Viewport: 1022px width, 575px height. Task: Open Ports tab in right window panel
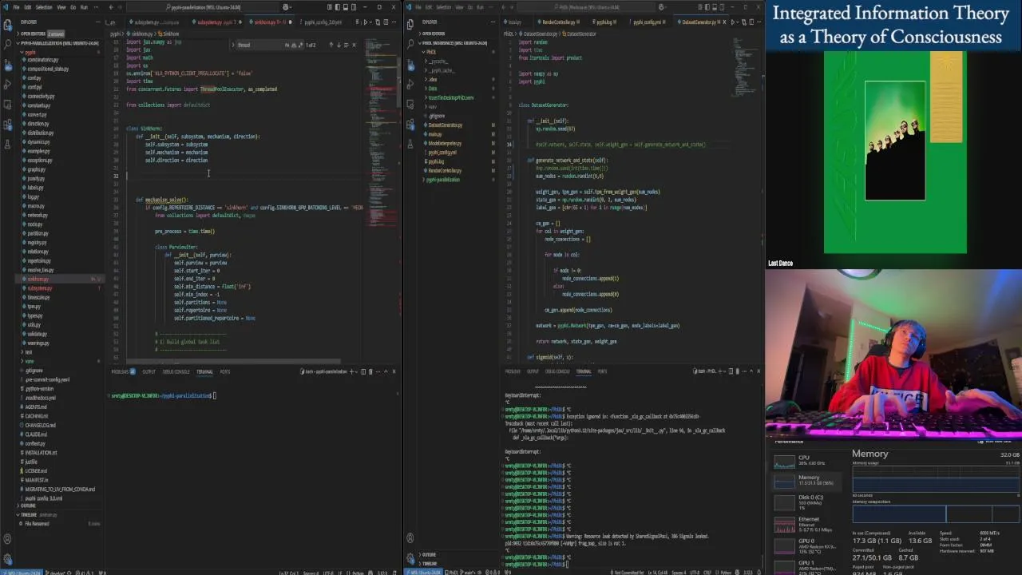click(x=602, y=371)
